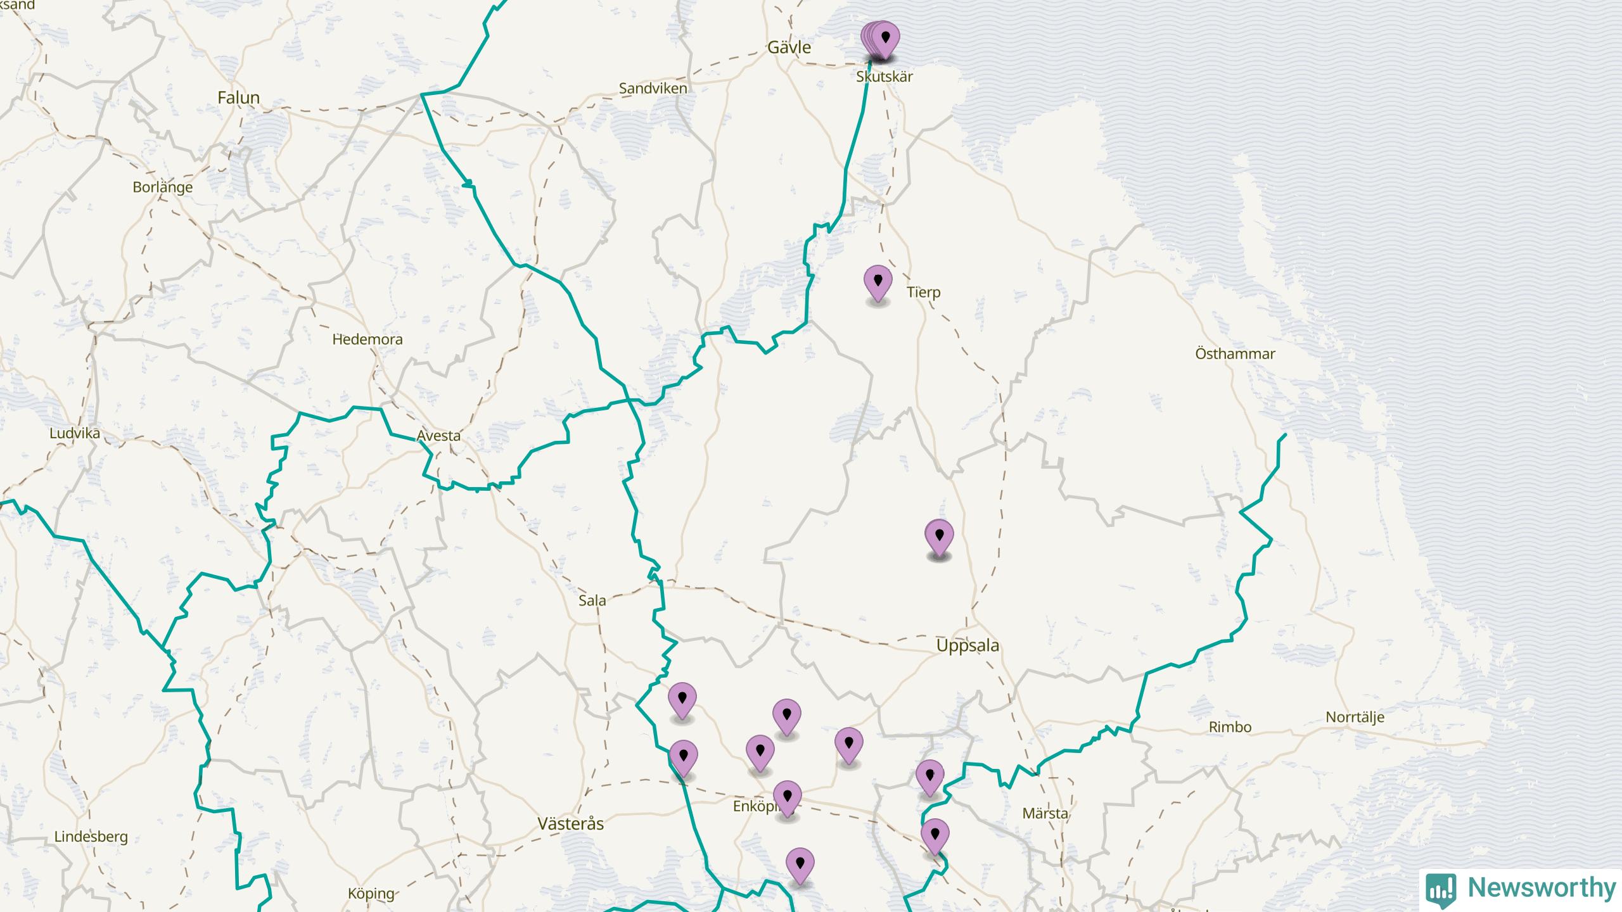Select the Norrtälje label
Screen dimensions: 1622x912
1355,718
